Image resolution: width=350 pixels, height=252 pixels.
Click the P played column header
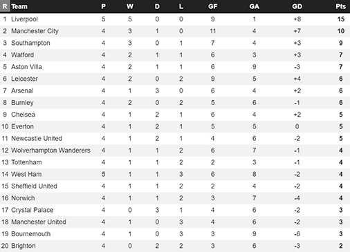tap(104, 6)
